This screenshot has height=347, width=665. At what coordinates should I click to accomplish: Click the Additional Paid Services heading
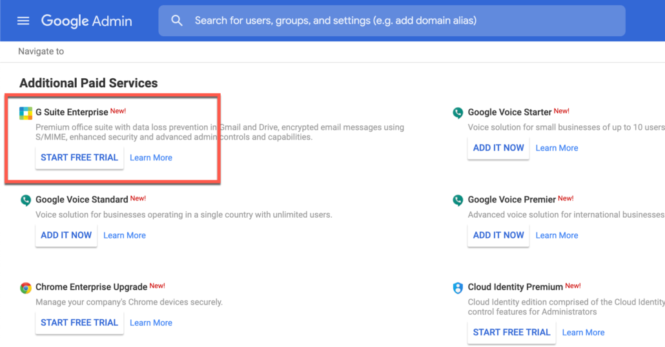click(x=88, y=83)
